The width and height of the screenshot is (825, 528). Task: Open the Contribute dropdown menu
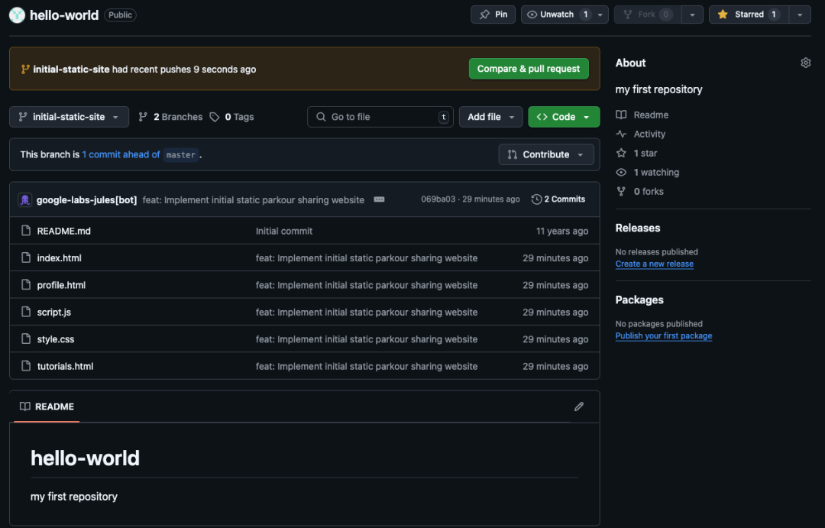coord(545,154)
